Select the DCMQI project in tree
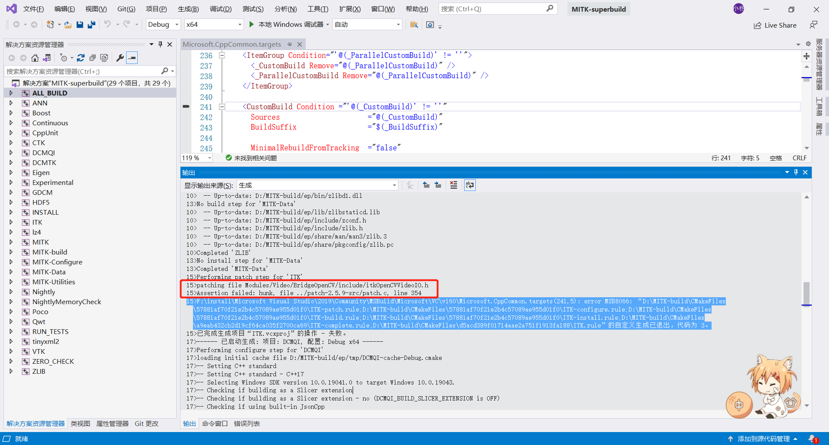Image resolution: width=829 pixels, height=445 pixels. (x=44, y=153)
